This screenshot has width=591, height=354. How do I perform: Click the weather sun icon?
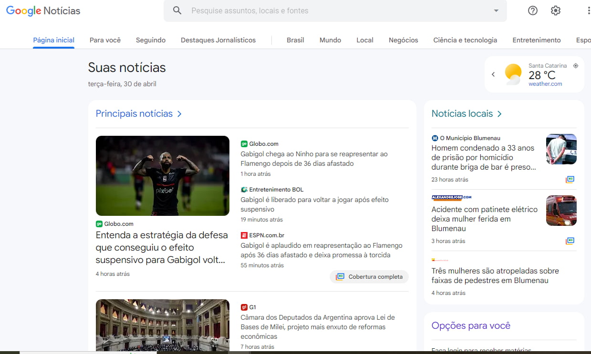pos(513,74)
